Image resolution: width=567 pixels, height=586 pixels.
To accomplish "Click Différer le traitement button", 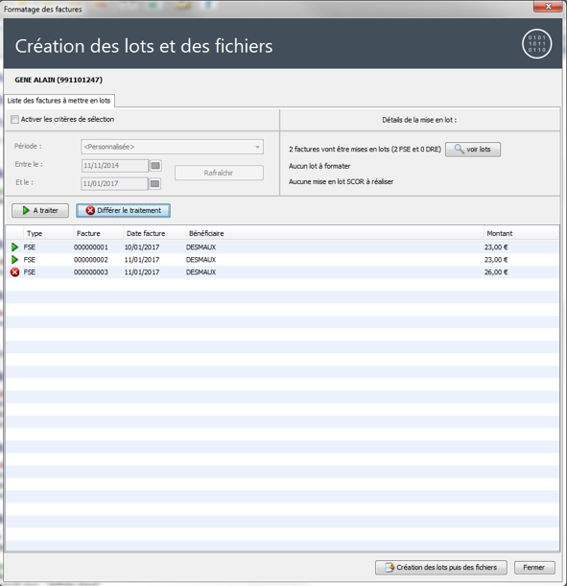I will (x=124, y=210).
